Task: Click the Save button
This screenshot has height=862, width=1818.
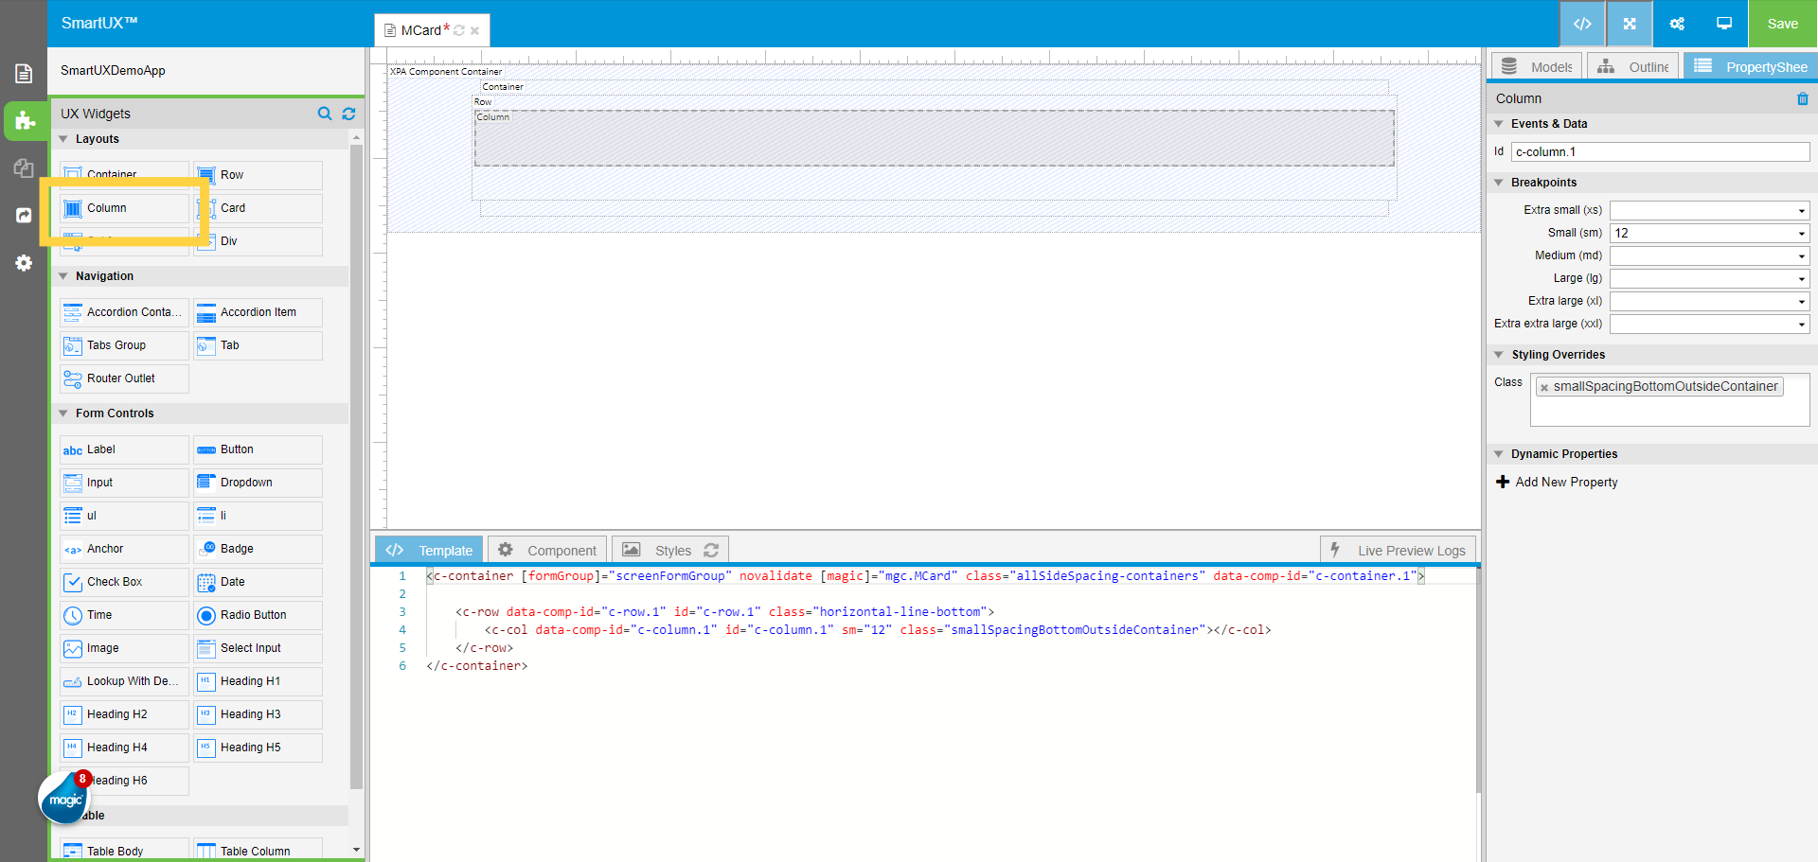Action: (x=1782, y=24)
